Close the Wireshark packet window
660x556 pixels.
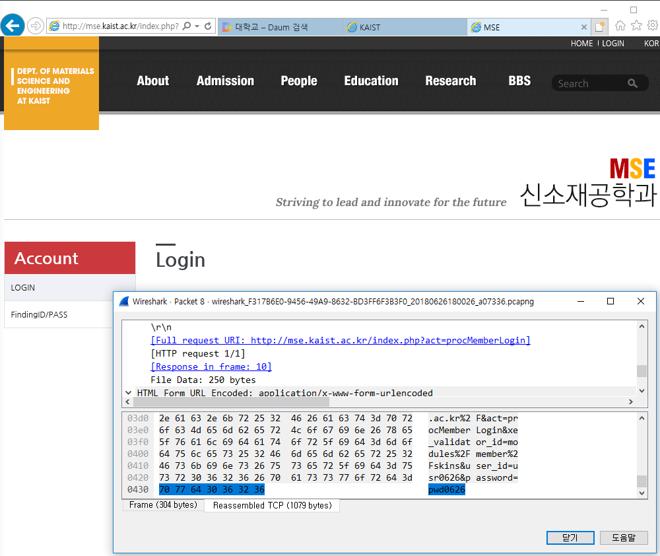pos(641,302)
